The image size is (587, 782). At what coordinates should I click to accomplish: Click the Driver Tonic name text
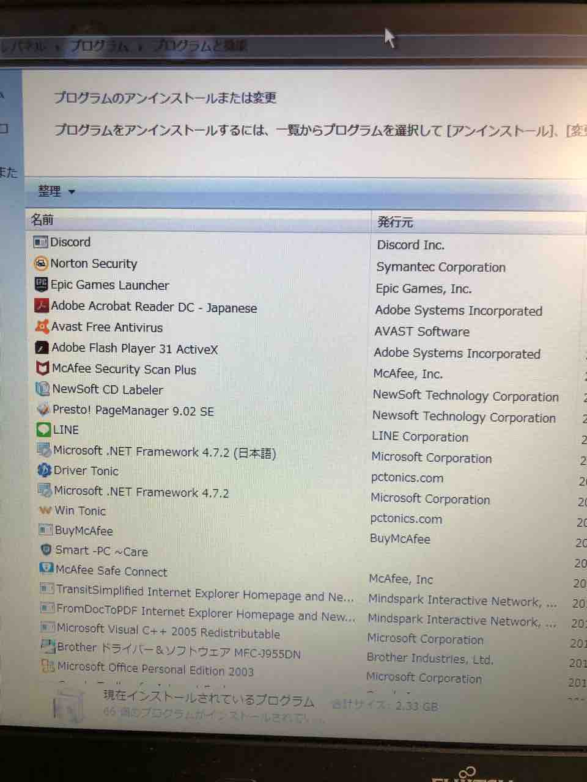pyautogui.click(x=86, y=471)
